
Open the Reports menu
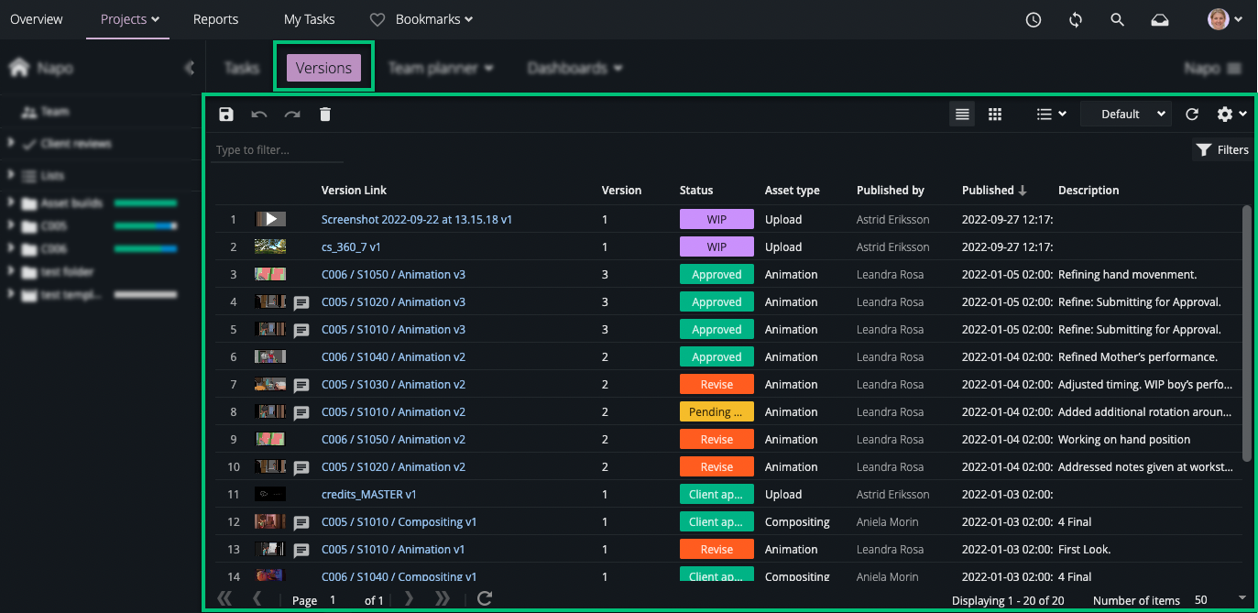[x=215, y=18]
